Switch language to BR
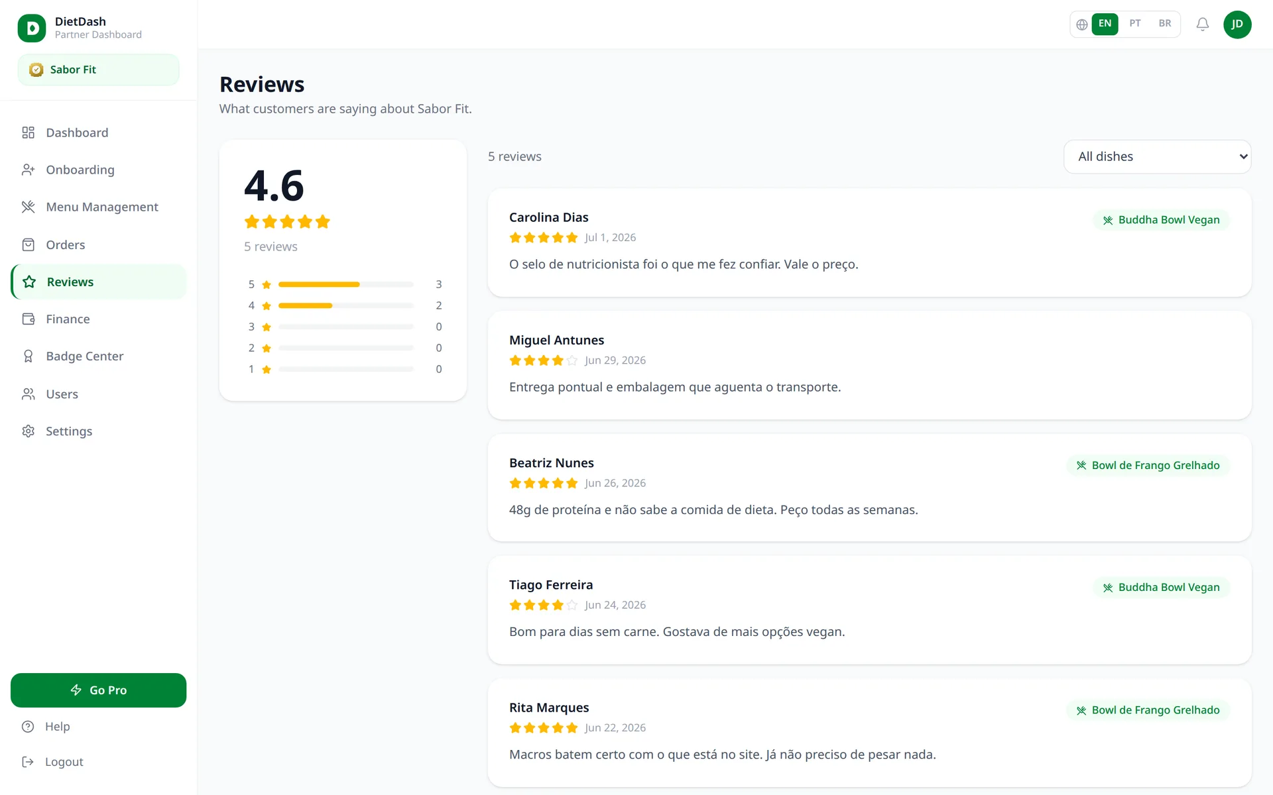 tap(1165, 24)
